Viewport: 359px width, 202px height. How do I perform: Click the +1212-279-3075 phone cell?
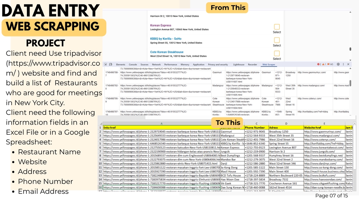[257, 159]
